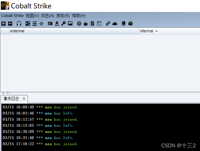200x151 pixels.
Task: Switch to target table crosshair icon
Action: point(41,24)
